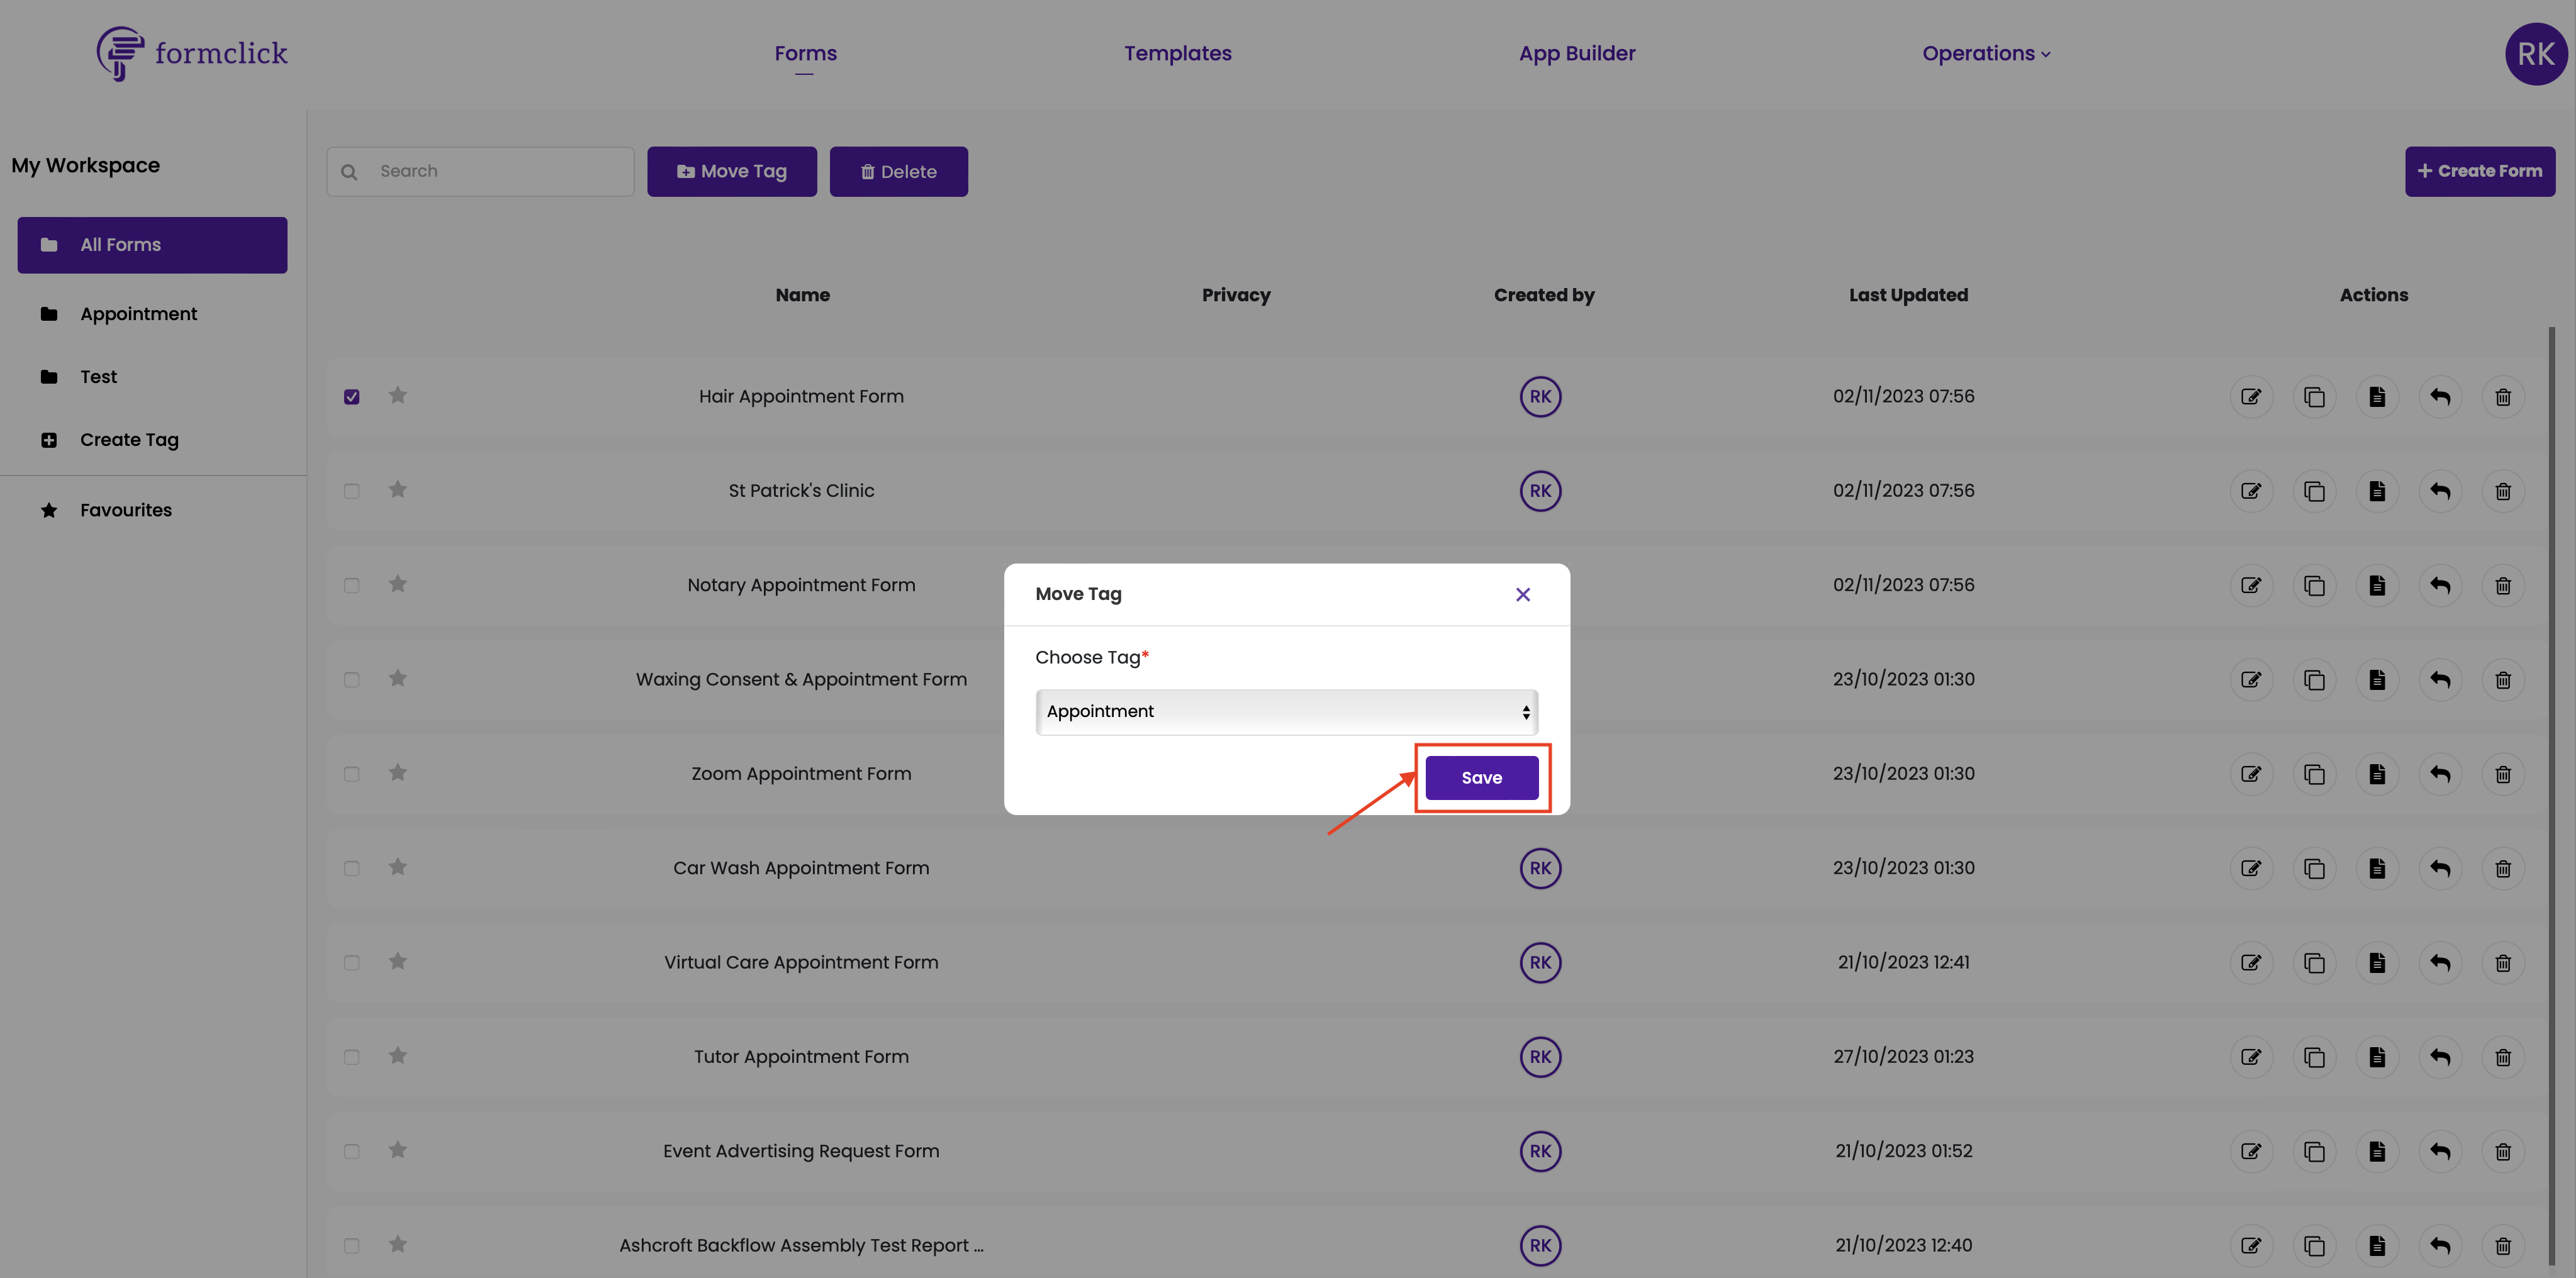Open the RK user avatar menu
The image size is (2576, 1278).
(2535, 54)
